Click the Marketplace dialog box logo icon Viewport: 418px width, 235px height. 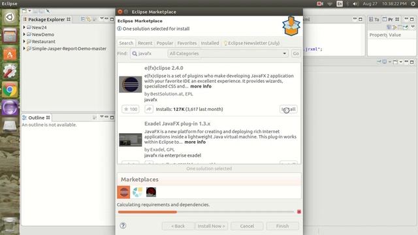tap(291, 26)
